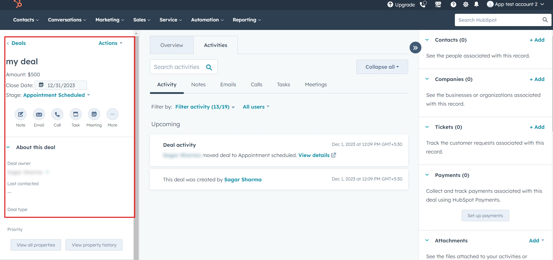Click View property history button
The height and width of the screenshot is (260, 553).
[x=94, y=245]
